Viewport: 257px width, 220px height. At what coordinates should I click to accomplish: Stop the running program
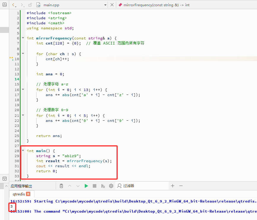pos(95,186)
